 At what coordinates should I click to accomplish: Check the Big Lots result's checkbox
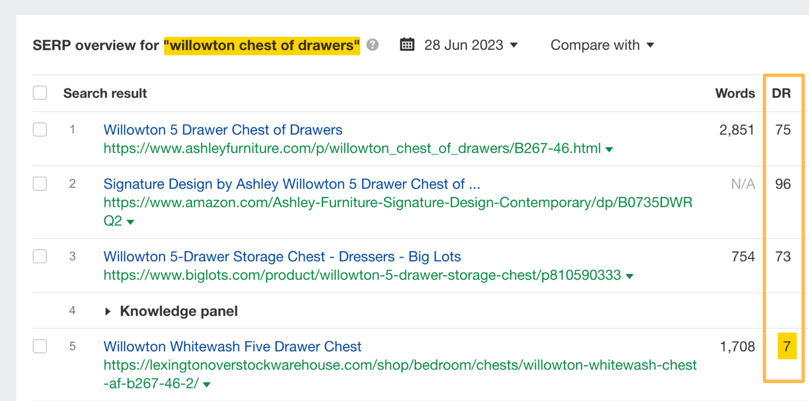[40, 256]
